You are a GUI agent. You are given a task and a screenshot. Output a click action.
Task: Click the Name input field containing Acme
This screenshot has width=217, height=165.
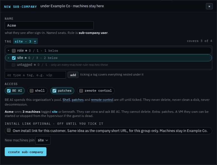[49, 26]
